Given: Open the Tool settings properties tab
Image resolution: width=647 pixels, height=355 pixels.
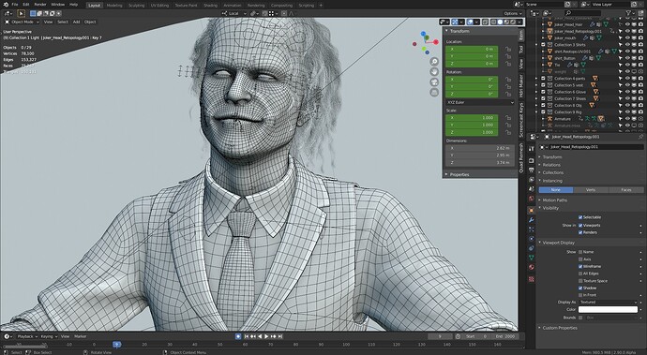Looking at the screenshot, I should pyautogui.click(x=532, y=149).
